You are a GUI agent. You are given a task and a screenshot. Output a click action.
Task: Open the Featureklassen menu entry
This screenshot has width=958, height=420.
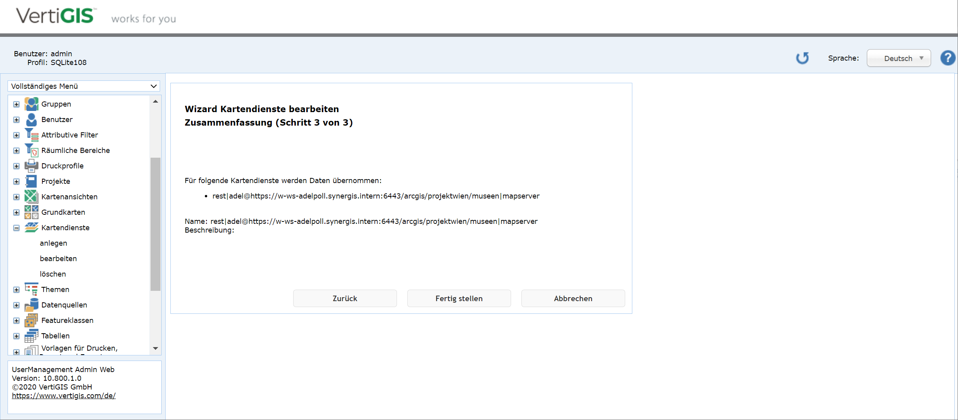(x=67, y=320)
